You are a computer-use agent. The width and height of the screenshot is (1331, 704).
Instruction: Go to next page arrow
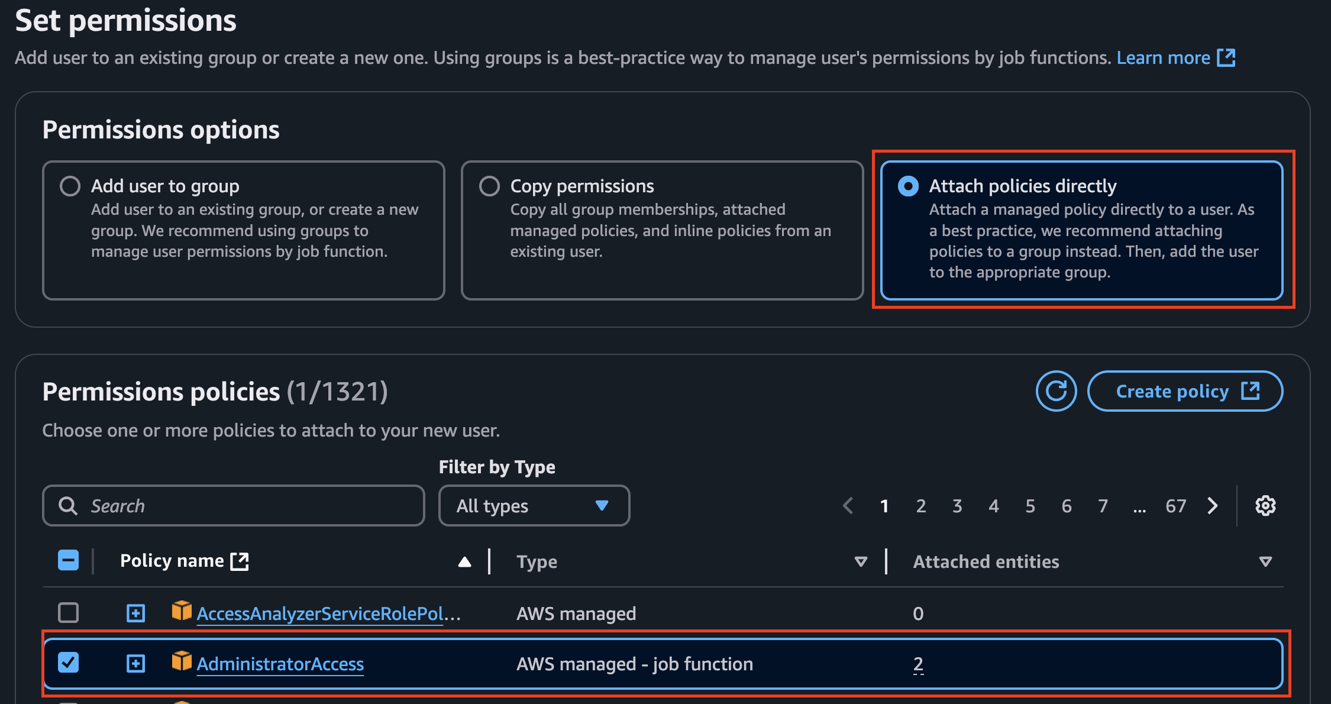[1213, 506]
